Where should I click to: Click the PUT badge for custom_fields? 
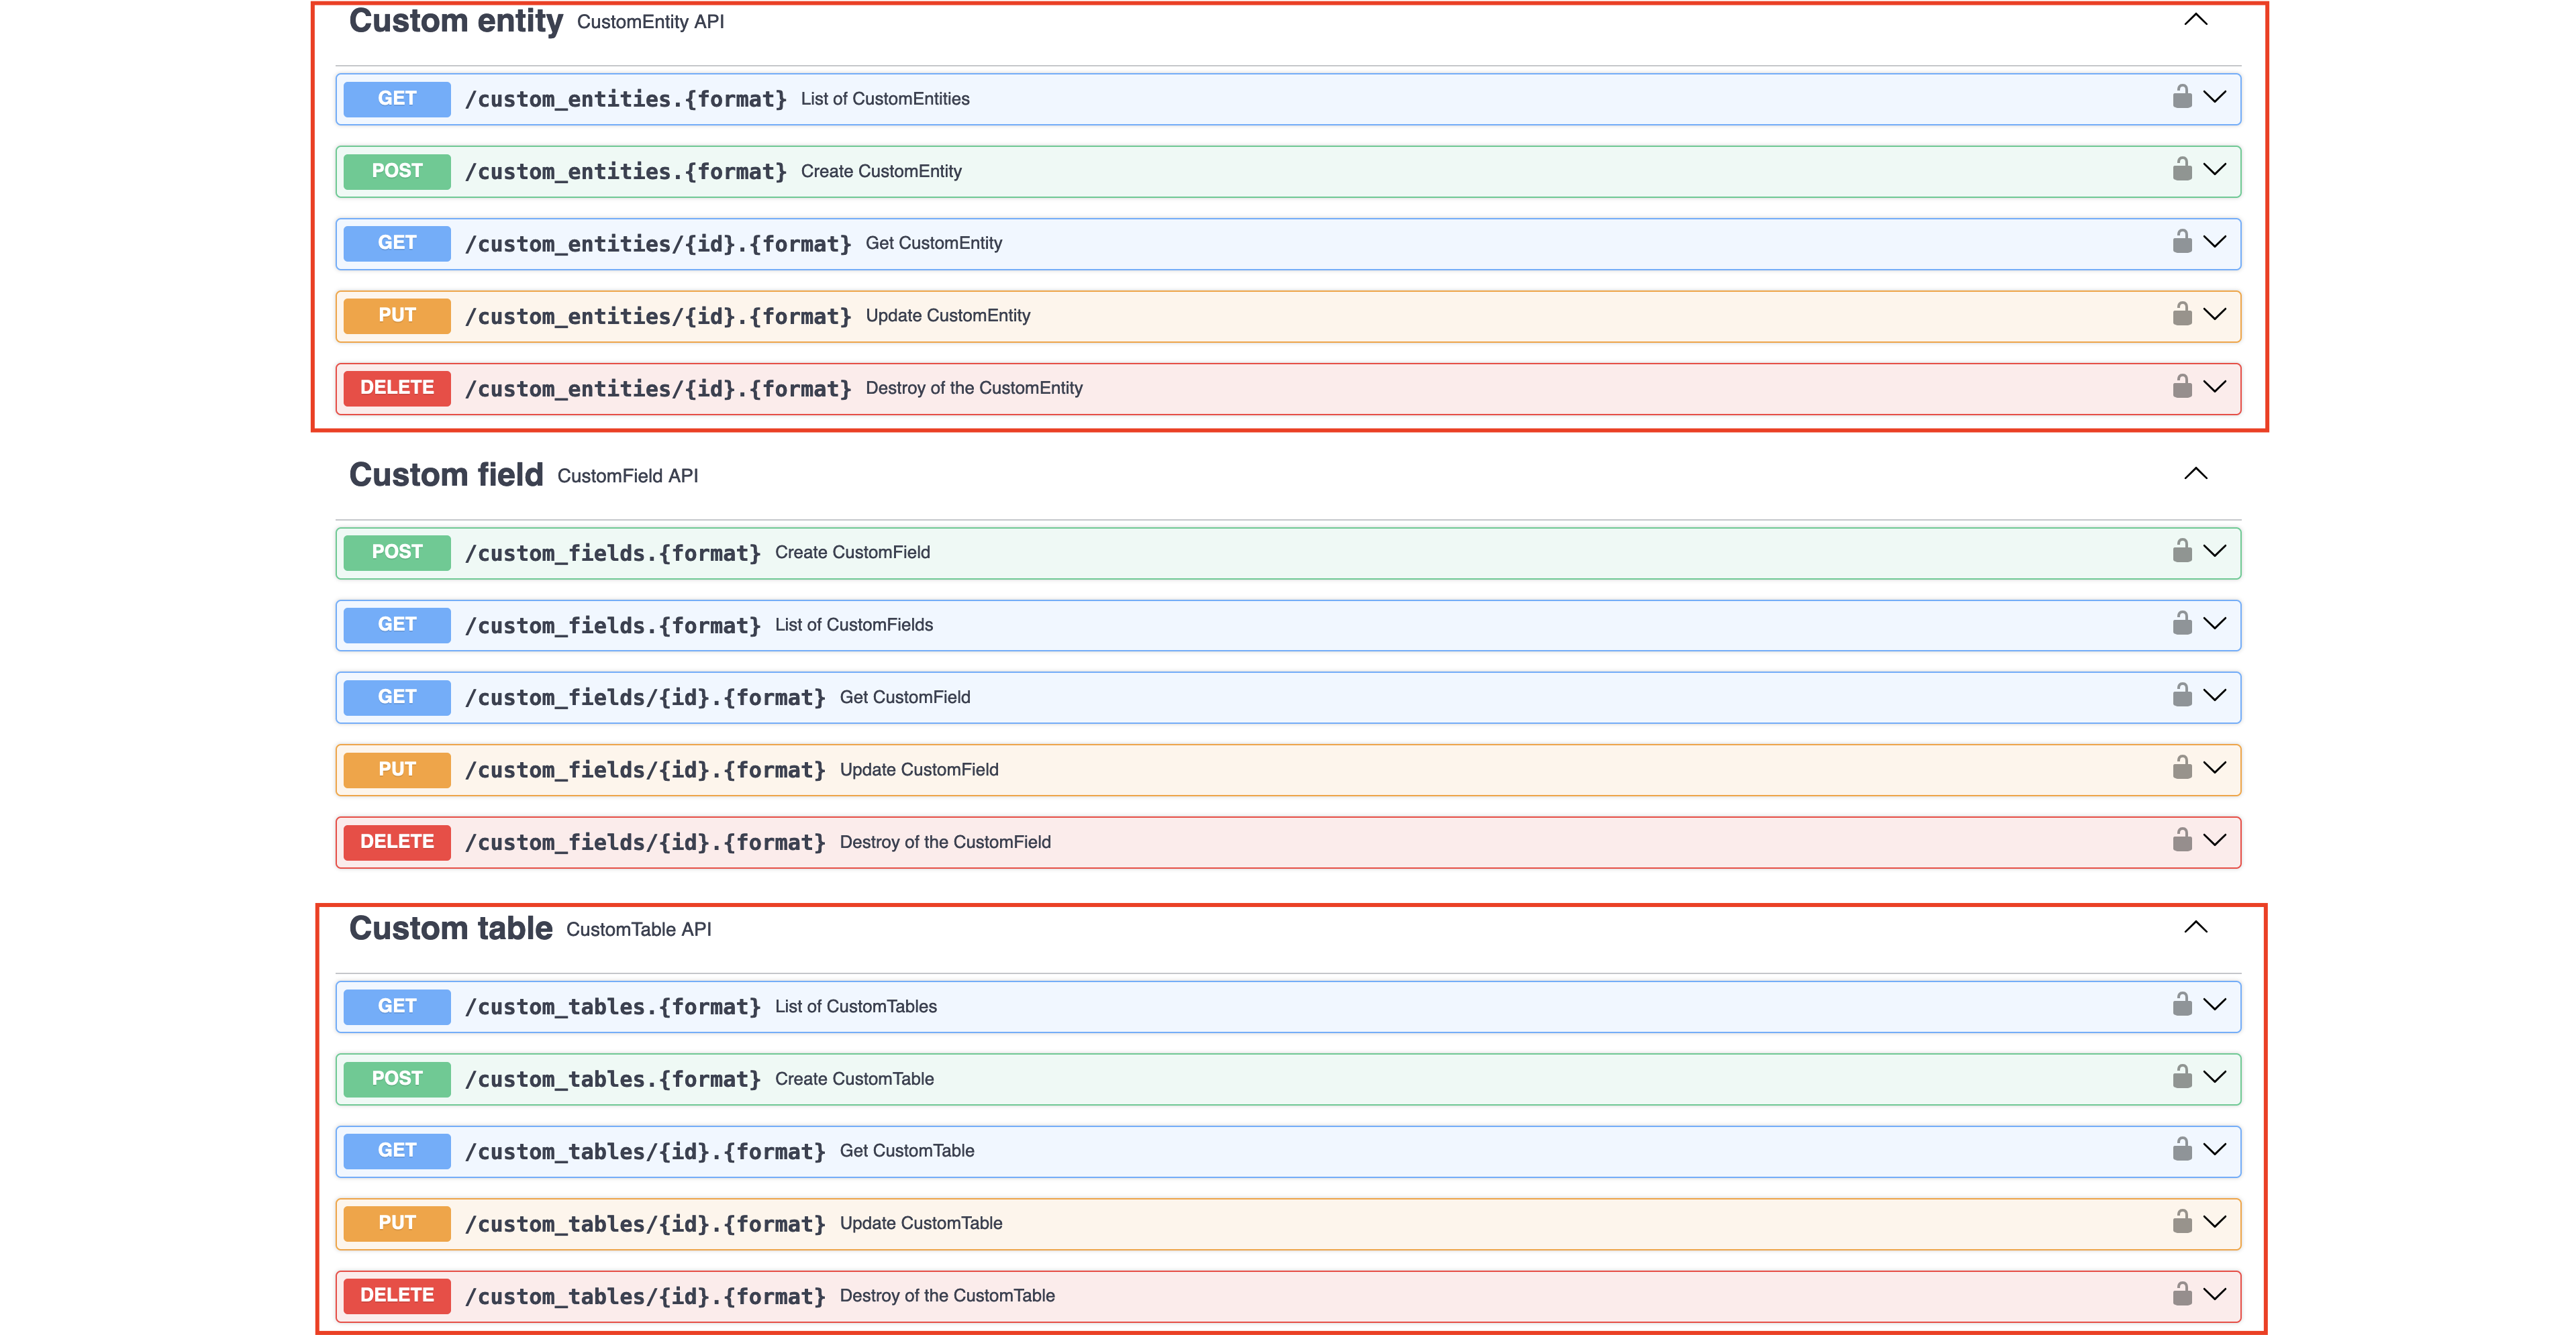(397, 769)
